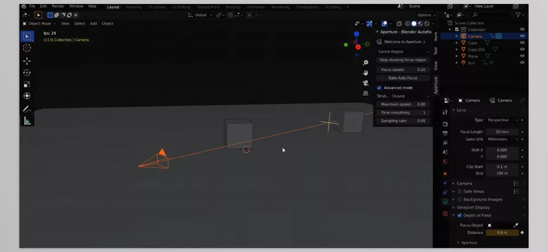Enable the Background Images checkbox
The height and width of the screenshot is (252, 548).
click(x=460, y=200)
